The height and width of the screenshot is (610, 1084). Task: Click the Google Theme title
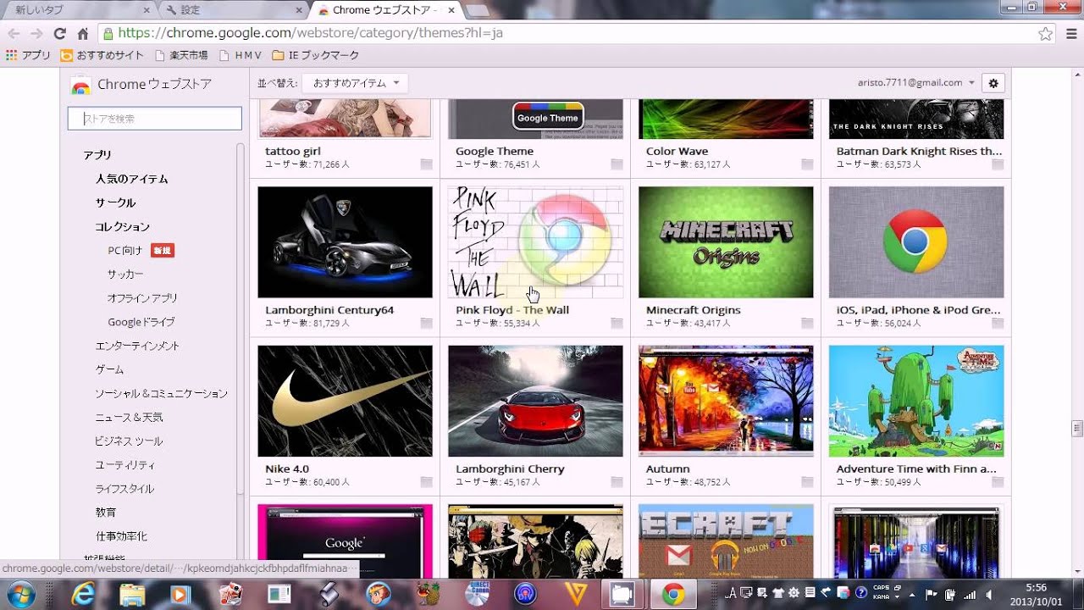click(495, 152)
